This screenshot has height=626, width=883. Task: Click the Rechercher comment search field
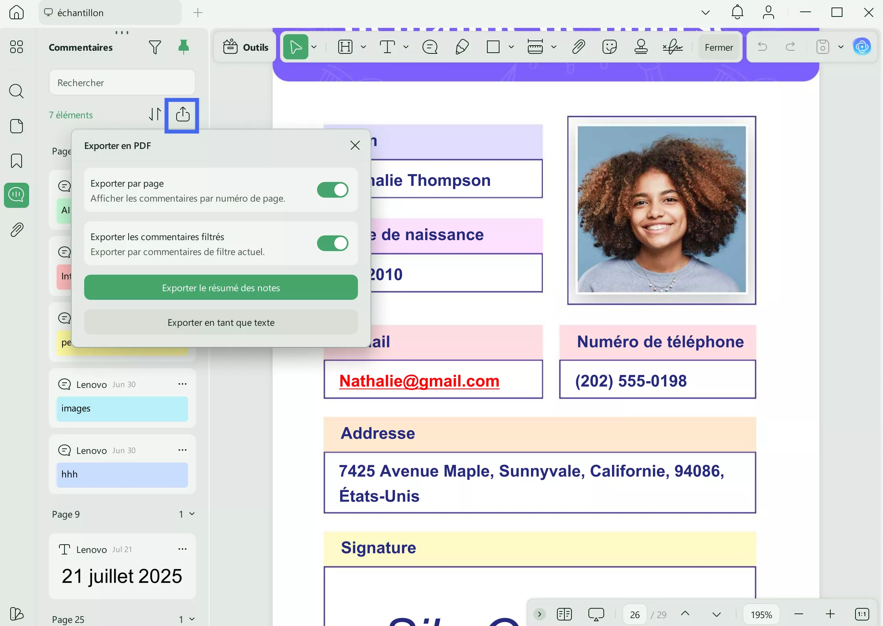[122, 83]
